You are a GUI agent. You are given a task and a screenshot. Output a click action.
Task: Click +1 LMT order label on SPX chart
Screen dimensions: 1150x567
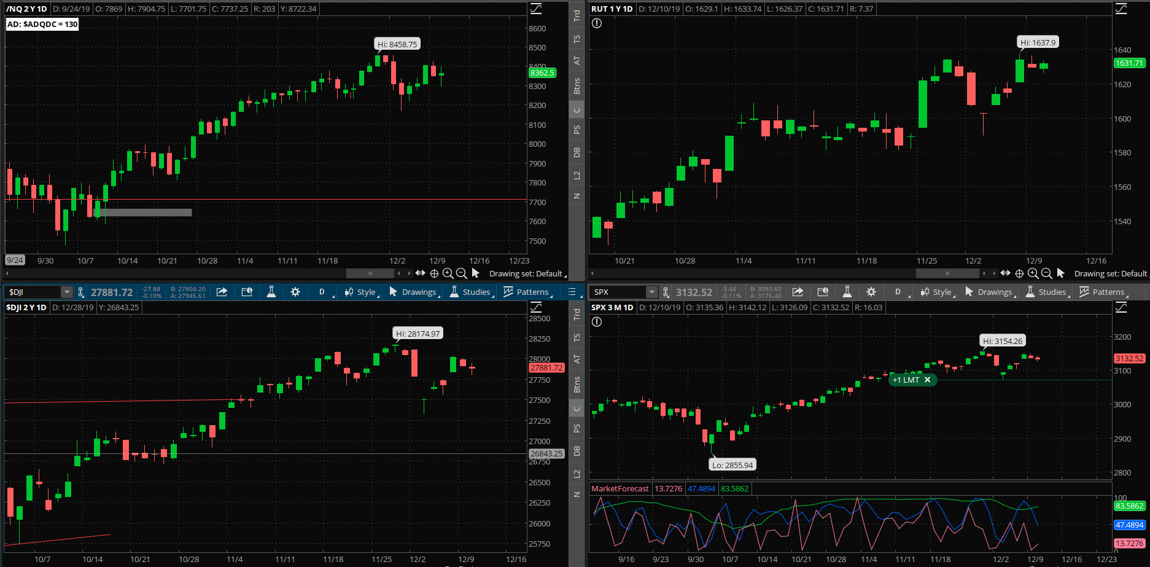pyautogui.click(x=906, y=380)
